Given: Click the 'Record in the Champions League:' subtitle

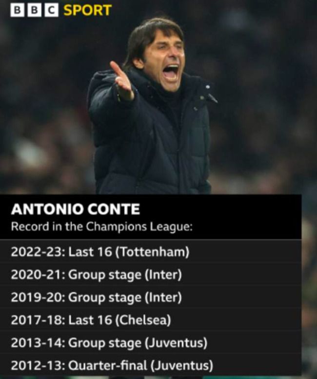Looking at the screenshot, I should 102,227.
